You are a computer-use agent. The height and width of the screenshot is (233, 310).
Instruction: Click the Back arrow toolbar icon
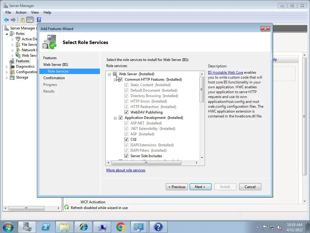coord(6,20)
